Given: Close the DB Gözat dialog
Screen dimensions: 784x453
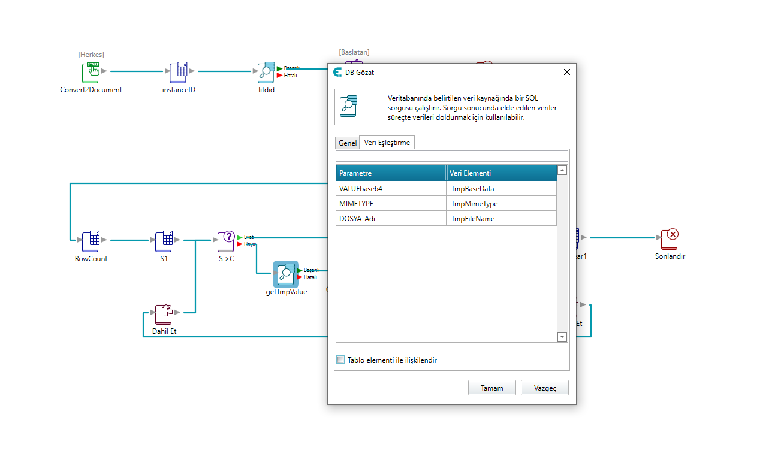Looking at the screenshot, I should pyautogui.click(x=567, y=73).
